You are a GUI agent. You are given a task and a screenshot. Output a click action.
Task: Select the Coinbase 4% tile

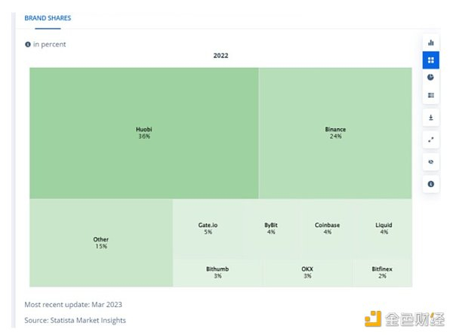pos(327,228)
